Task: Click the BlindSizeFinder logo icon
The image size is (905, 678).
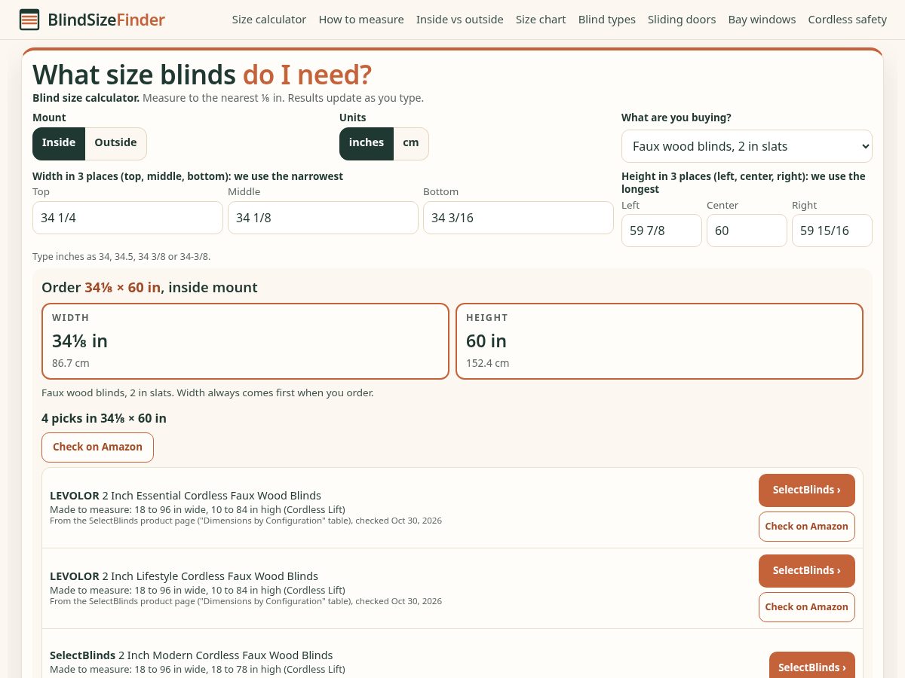Action: point(29,20)
